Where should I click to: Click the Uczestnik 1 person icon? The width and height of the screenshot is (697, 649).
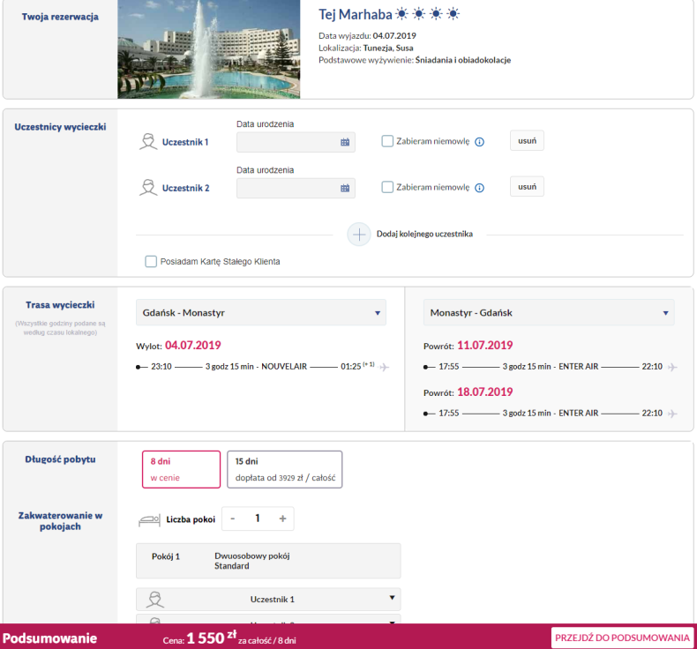148,142
